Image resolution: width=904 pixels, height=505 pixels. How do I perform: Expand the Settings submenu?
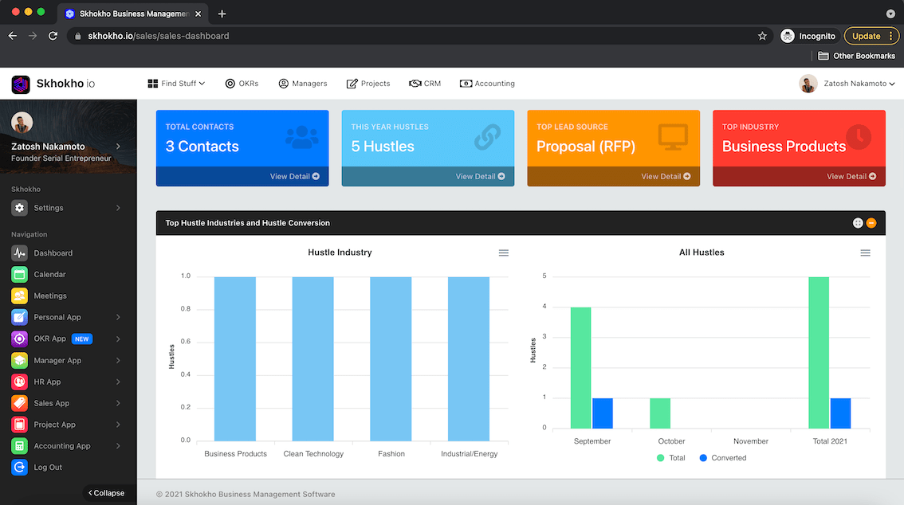click(x=118, y=208)
